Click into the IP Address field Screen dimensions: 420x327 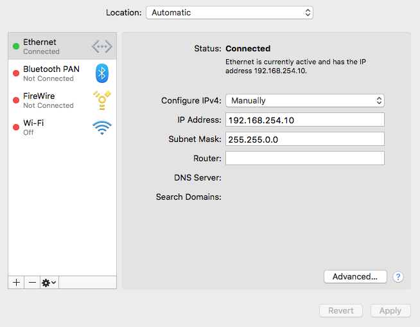click(x=304, y=120)
